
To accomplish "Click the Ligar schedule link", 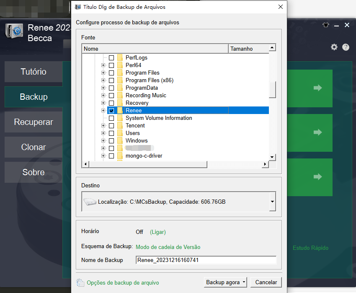I will (158, 232).
